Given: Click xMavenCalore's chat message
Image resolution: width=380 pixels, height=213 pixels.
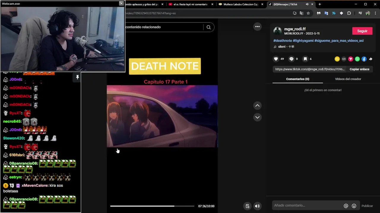Looking at the screenshot, I should click(33, 188).
